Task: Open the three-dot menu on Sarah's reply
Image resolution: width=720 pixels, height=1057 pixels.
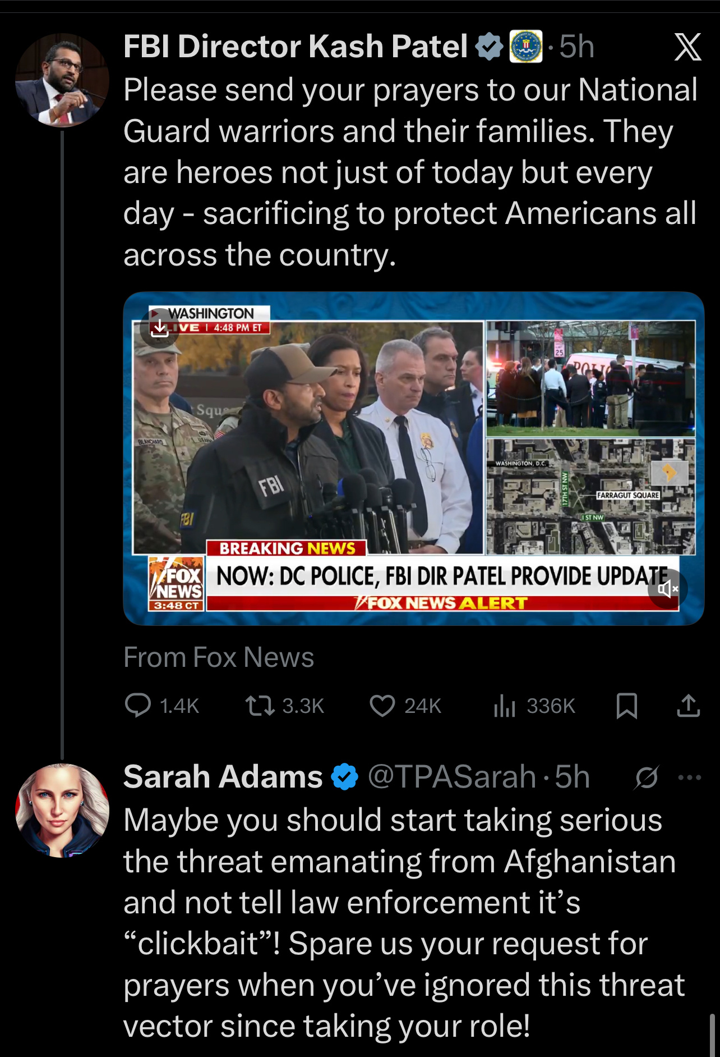Action: [x=689, y=777]
